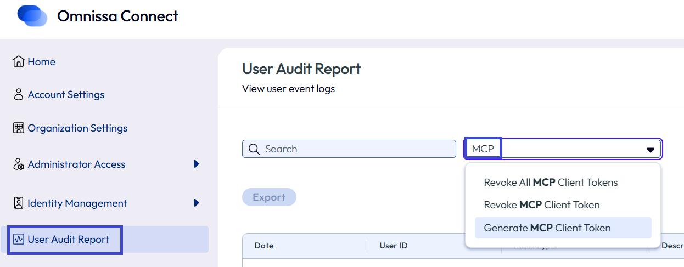
Task: Expand the Identity Management submenu arrow
Action: [x=197, y=203]
